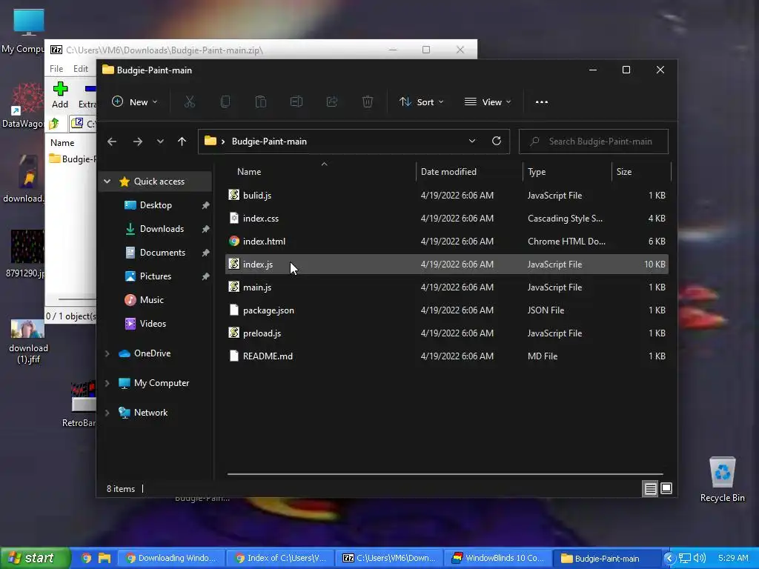Click Budgie-Paint-main in the address bar
759x569 pixels.
[269, 142]
